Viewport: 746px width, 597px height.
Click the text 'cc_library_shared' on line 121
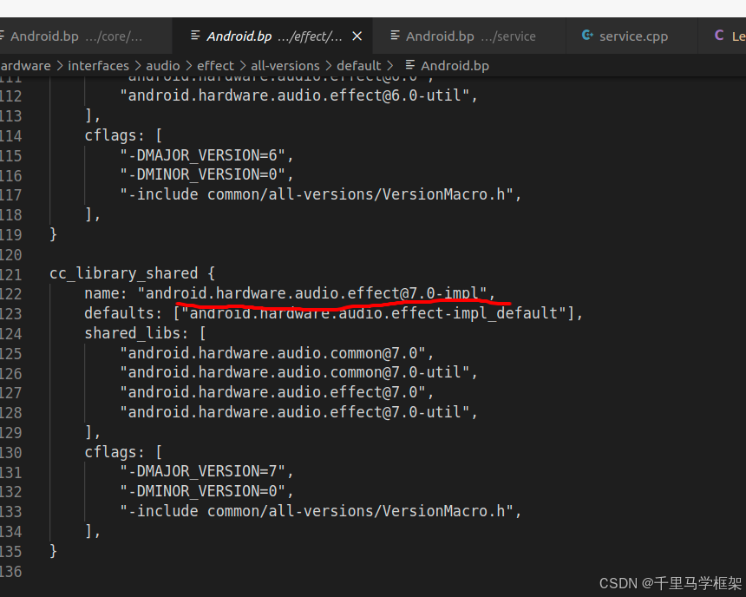[x=124, y=273]
